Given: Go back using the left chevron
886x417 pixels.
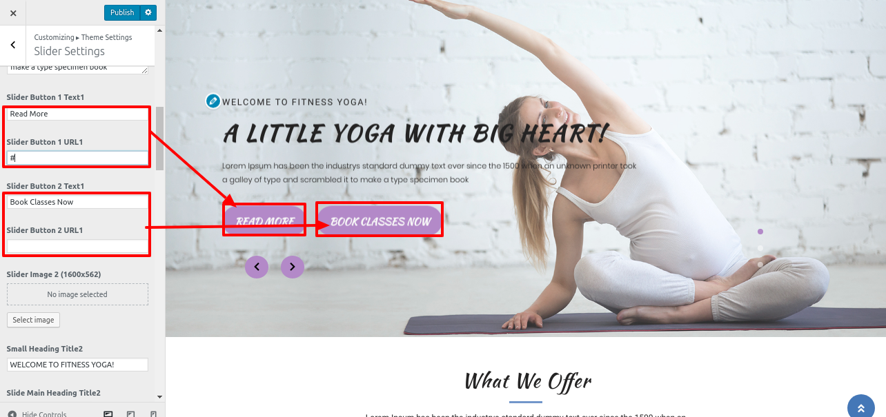Looking at the screenshot, I should (13, 45).
